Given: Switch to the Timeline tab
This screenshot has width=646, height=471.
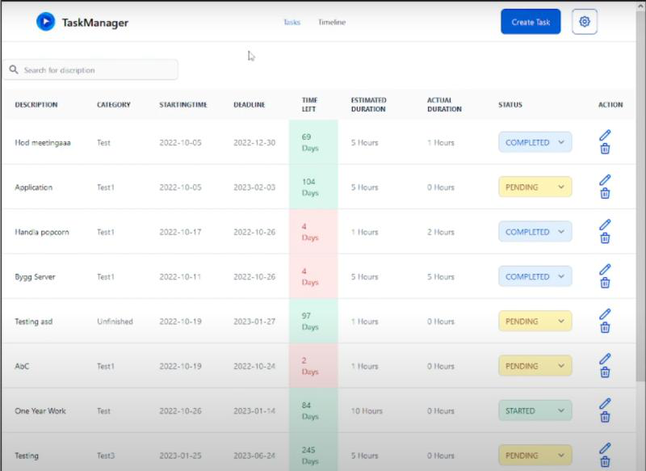Looking at the screenshot, I should click(333, 23).
